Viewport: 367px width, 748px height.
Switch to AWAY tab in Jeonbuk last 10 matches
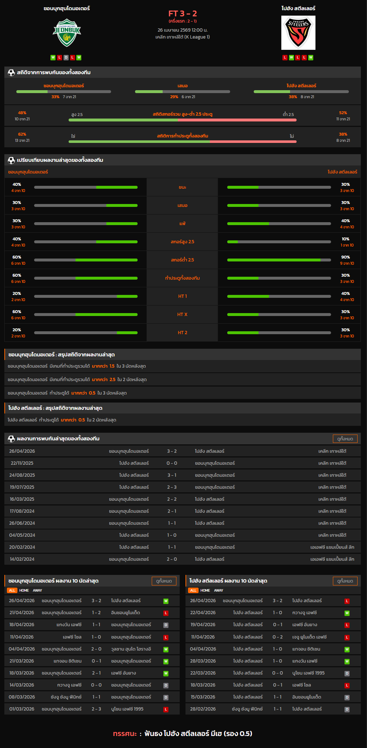tap(37, 591)
